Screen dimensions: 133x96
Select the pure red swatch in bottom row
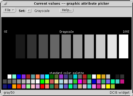pos(42,86)
